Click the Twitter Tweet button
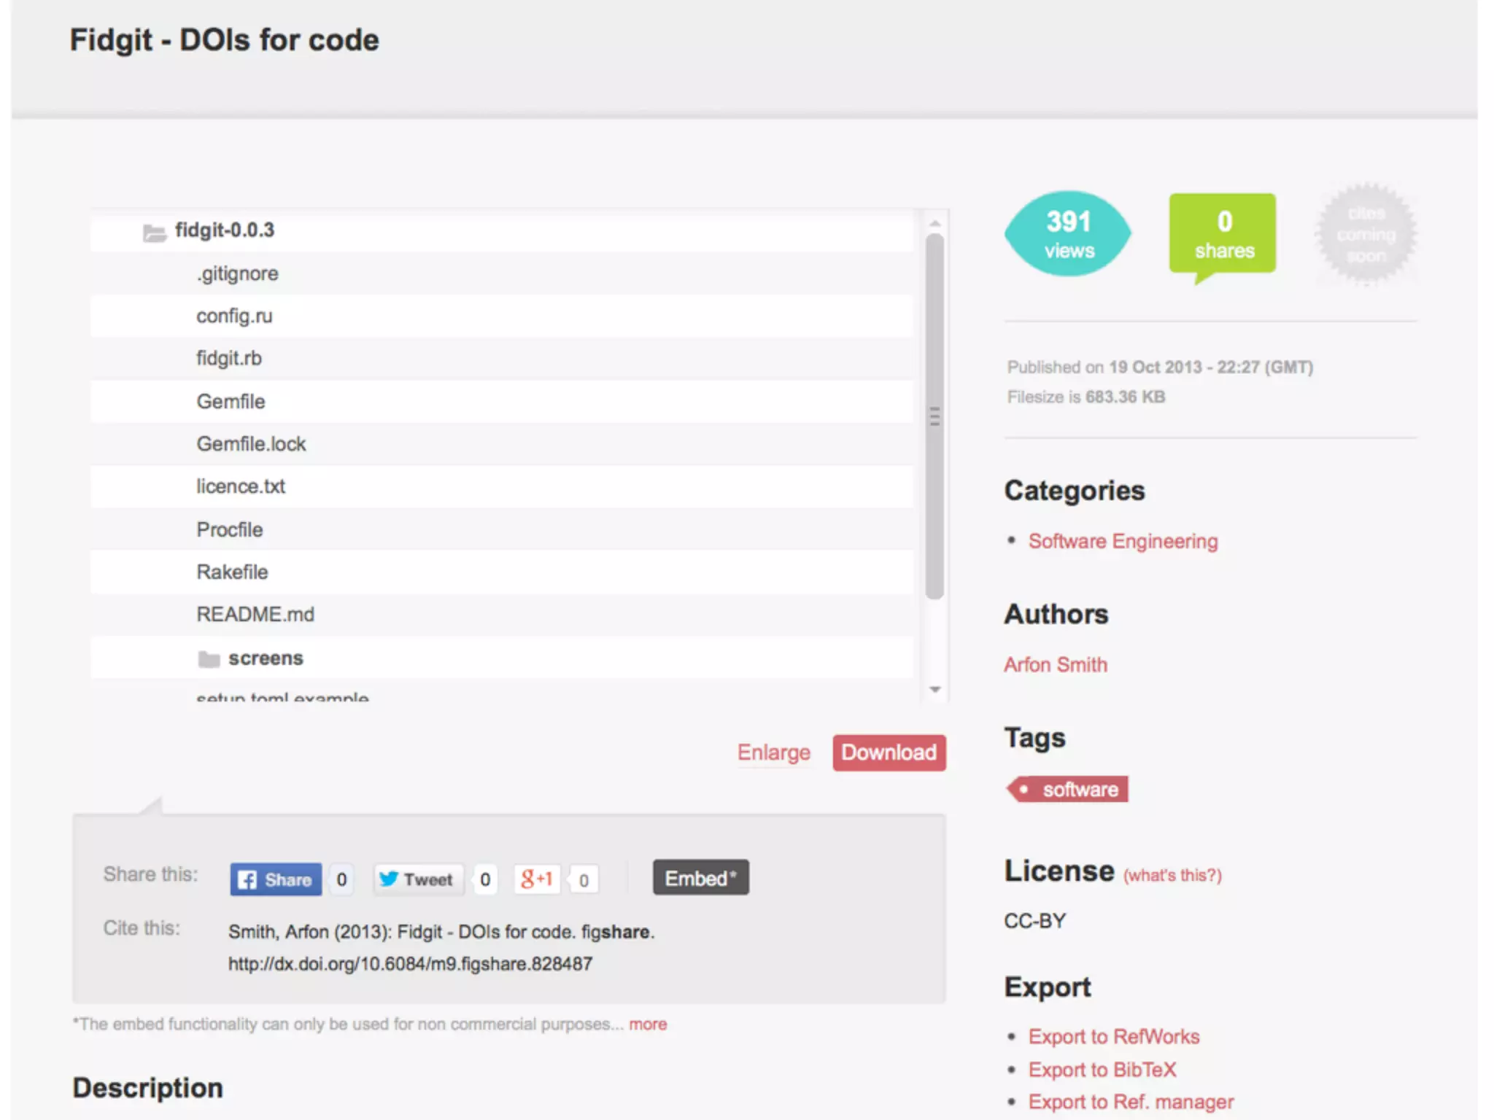This screenshot has width=1494, height=1120. coord(417,879)
